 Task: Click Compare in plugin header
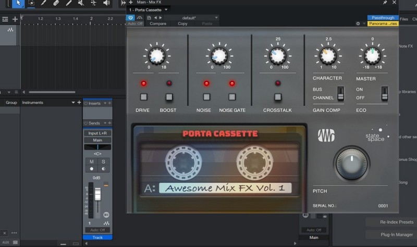pyautogui.click(x=158, y=23)
